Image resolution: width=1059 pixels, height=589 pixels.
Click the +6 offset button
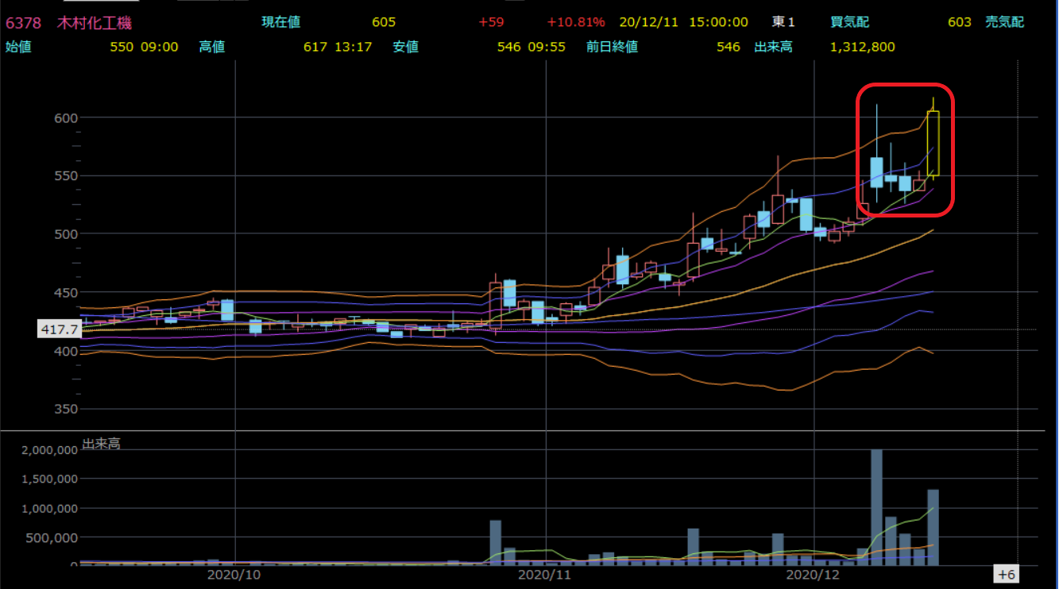click(x=1007, y=574)
